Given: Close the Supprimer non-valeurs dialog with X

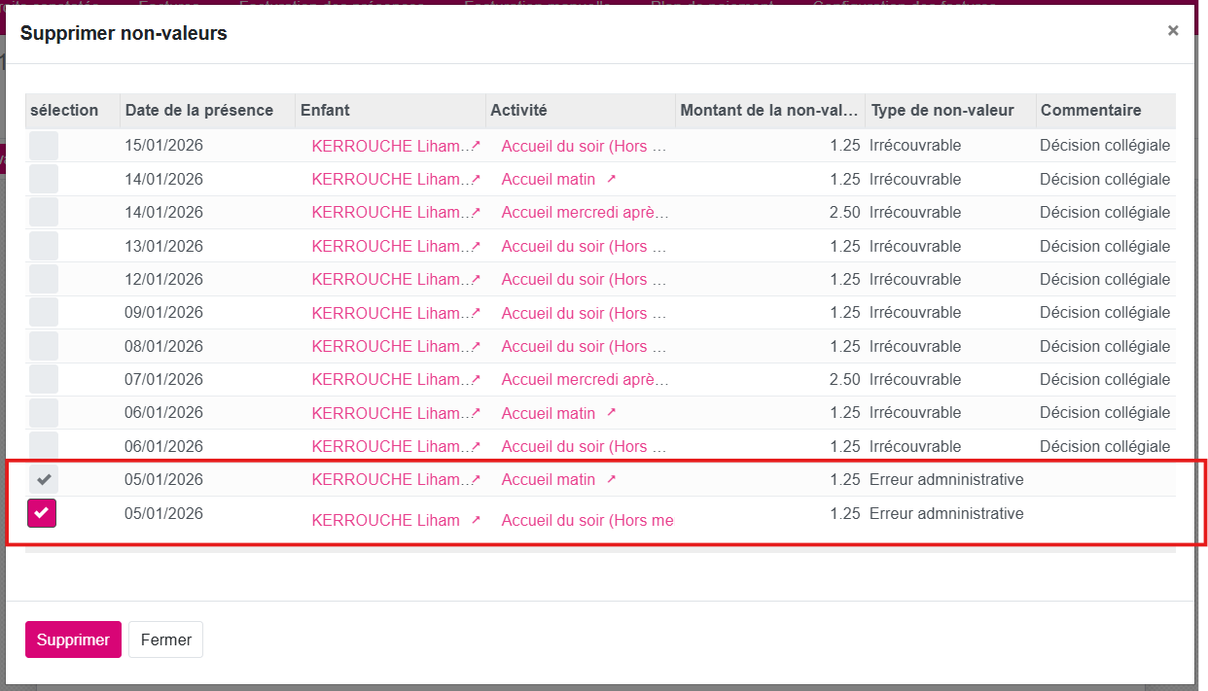Looking at the screenshot, I should [1173, 31].
